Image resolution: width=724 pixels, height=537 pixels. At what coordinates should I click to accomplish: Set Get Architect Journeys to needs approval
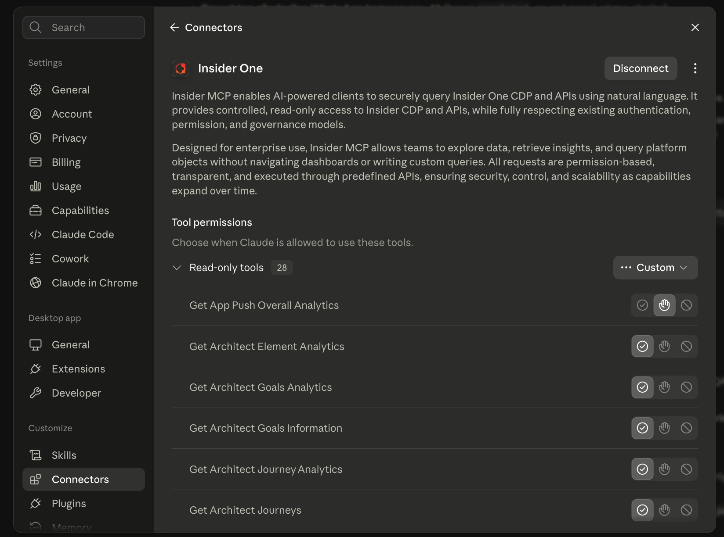tap(664, 510)
